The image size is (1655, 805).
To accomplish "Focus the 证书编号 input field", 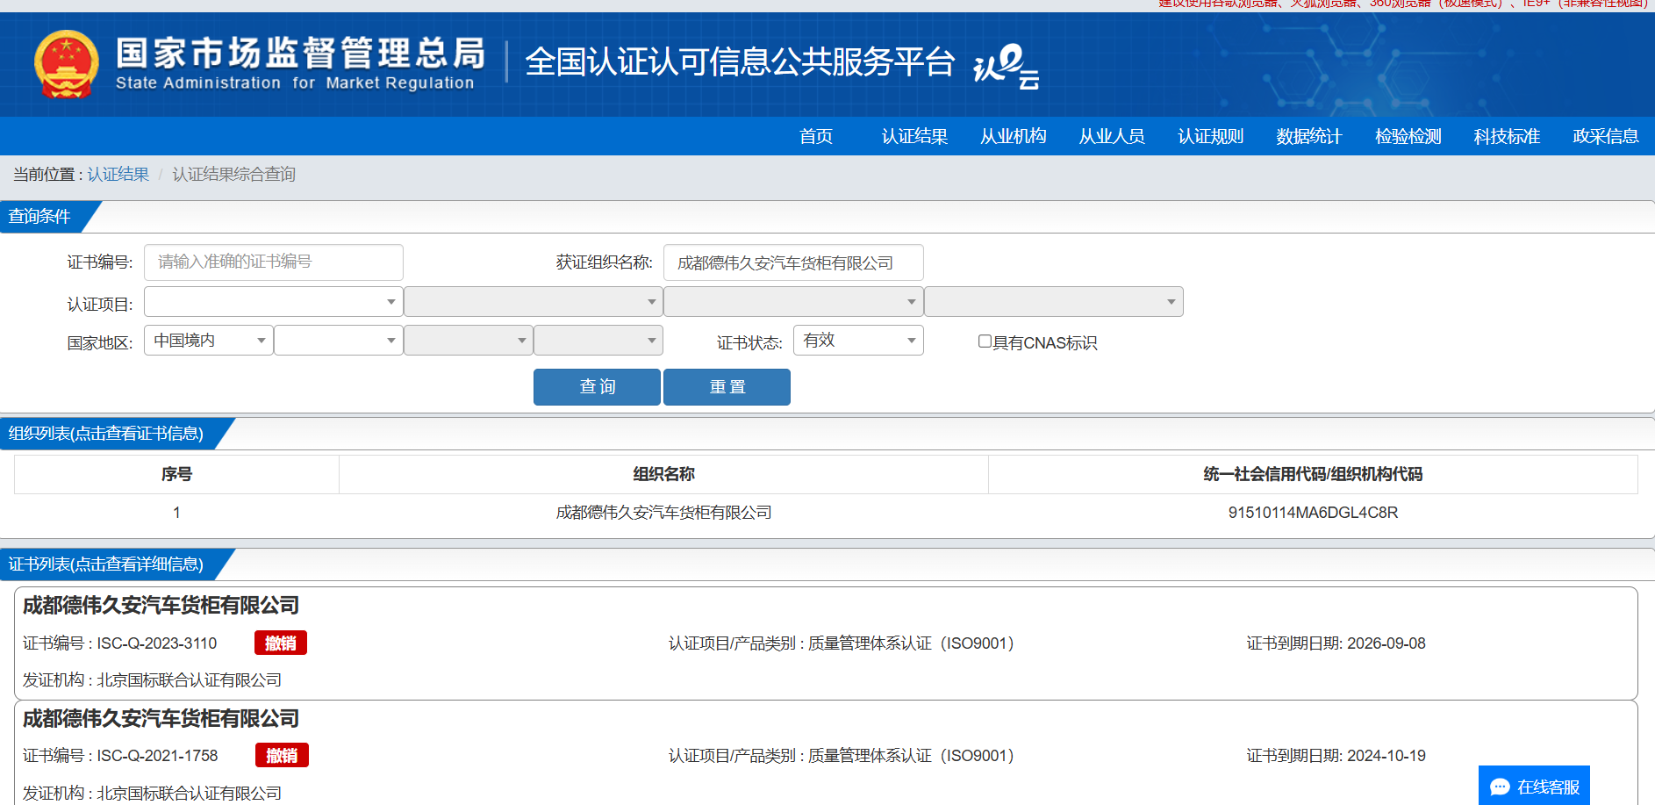I will pyautogui.click(x=274, y=262).
